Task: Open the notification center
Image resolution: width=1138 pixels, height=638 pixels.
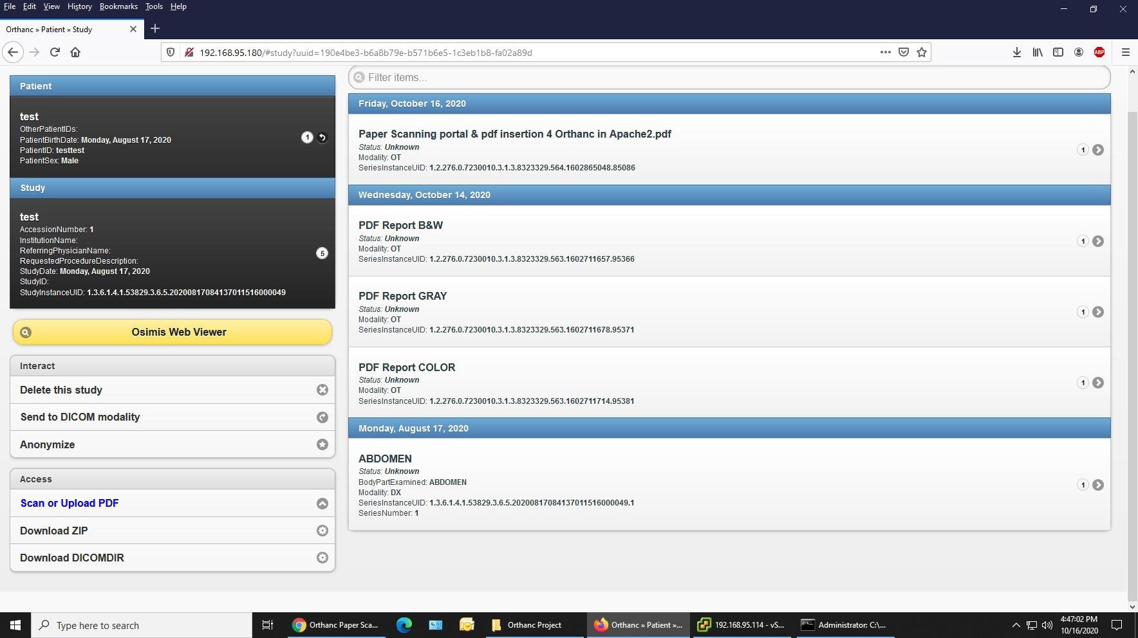Action: (1117, 625)
